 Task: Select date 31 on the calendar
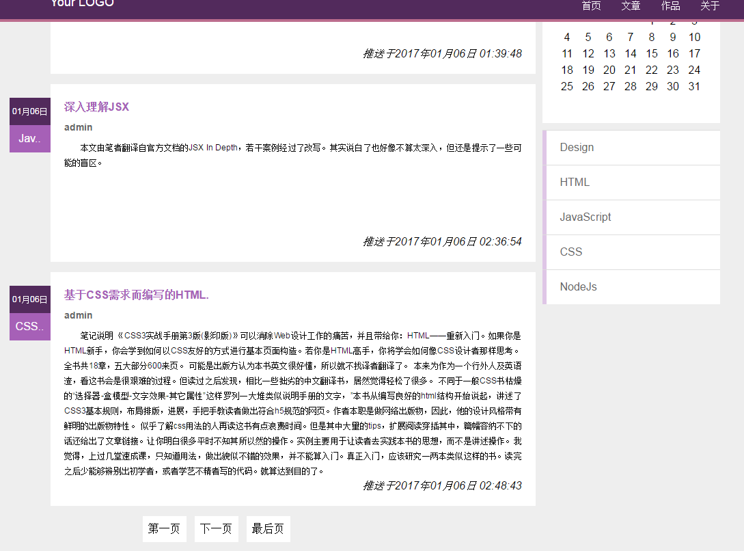pyautogui.click(x=694, y=86)
